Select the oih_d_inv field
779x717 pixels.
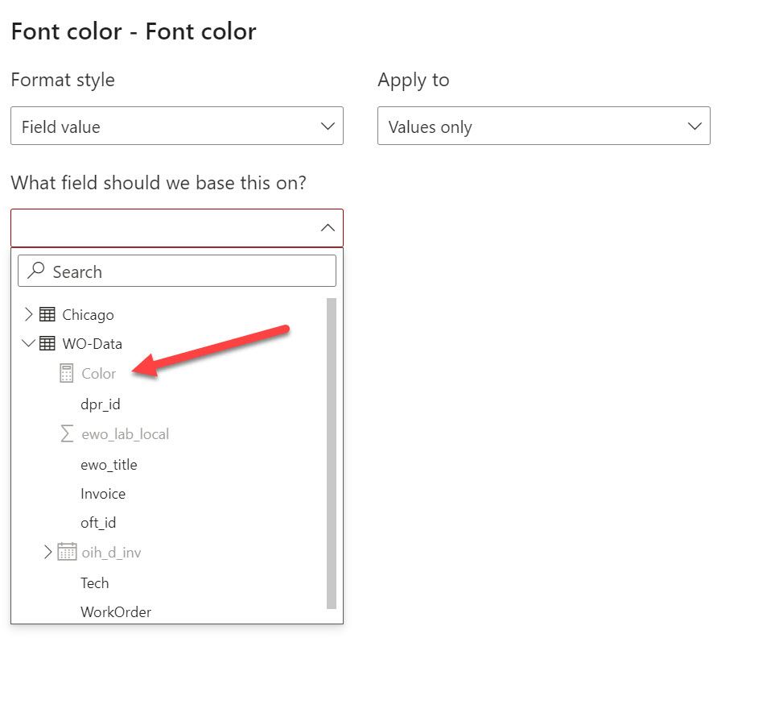point(111,553)
